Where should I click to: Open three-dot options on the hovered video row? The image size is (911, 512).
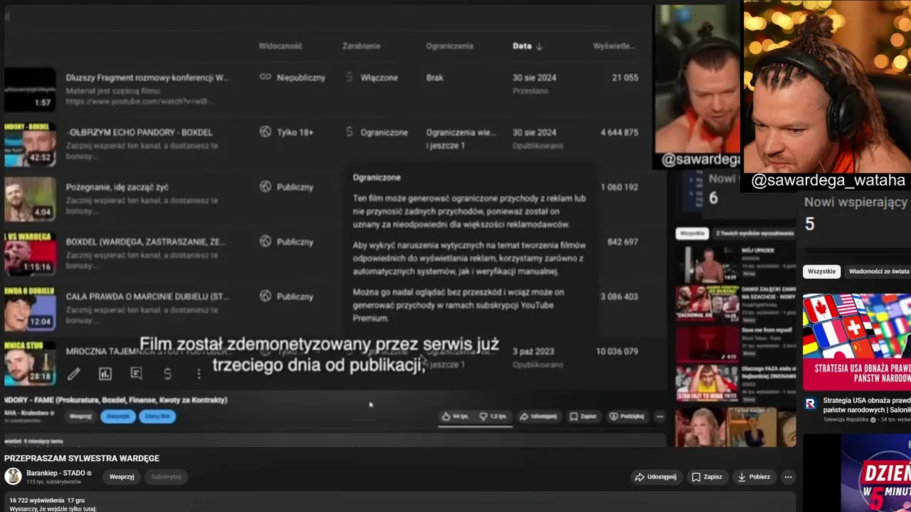coord(199,374)
